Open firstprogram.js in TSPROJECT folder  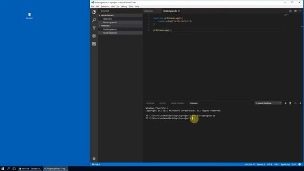[x=120, y=29]
